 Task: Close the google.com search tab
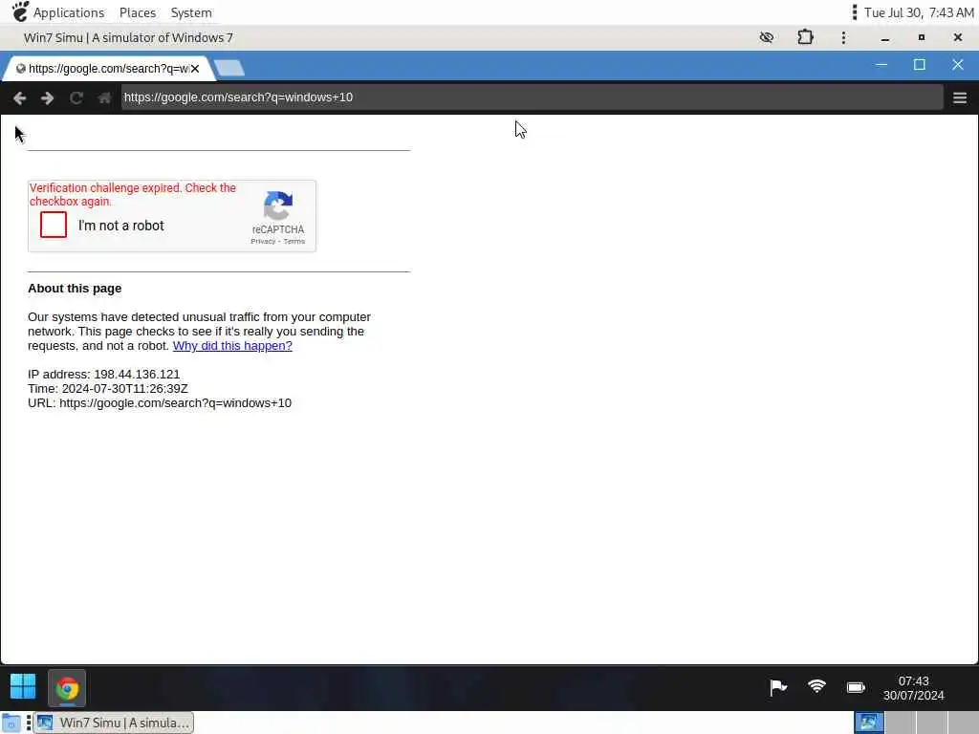[195, 69]
